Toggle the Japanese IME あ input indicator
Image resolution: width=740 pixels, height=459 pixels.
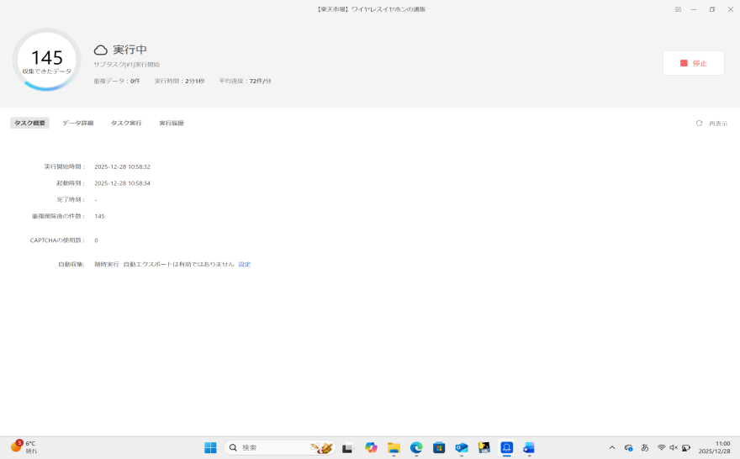(645, 447)
